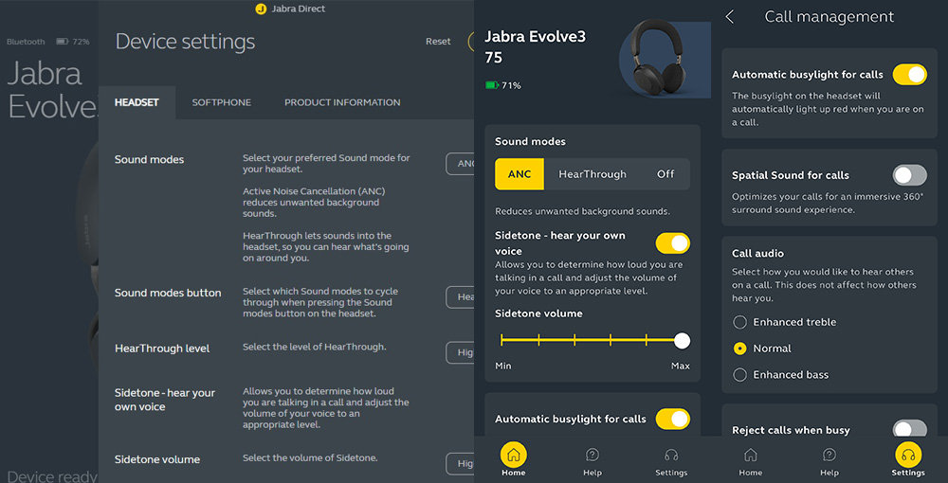Screen dimensions: 948x483
Task: Open the HearThrough level dropdown
Action: click(x=460, y=352)
